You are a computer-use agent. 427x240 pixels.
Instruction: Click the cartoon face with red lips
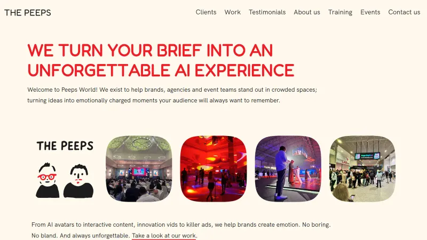coord(78,181)
